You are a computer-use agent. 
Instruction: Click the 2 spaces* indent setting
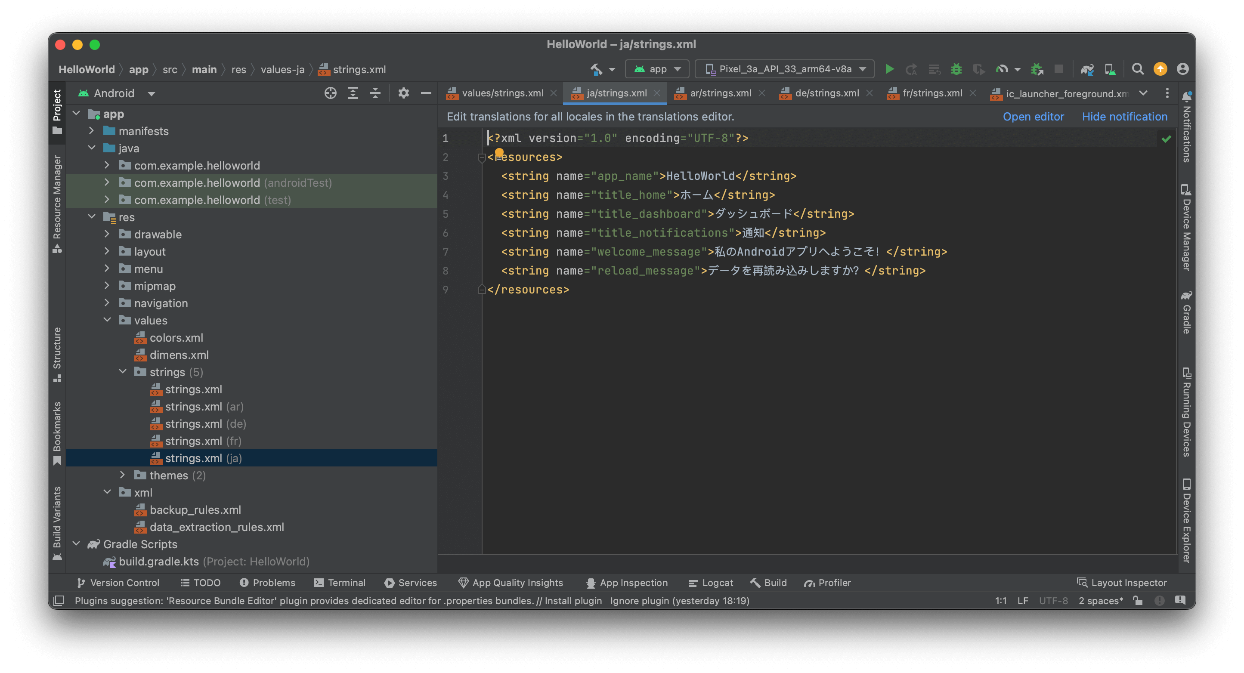tap(1101, 601)
